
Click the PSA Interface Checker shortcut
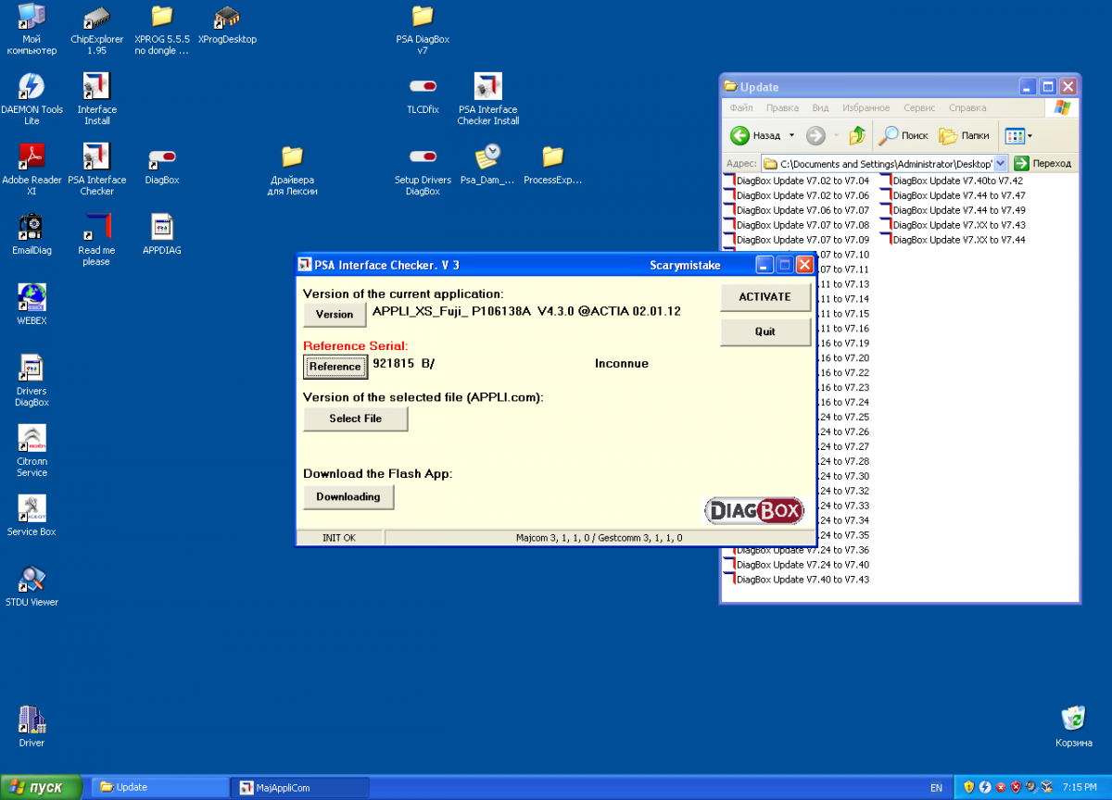[x=96, y=157]
